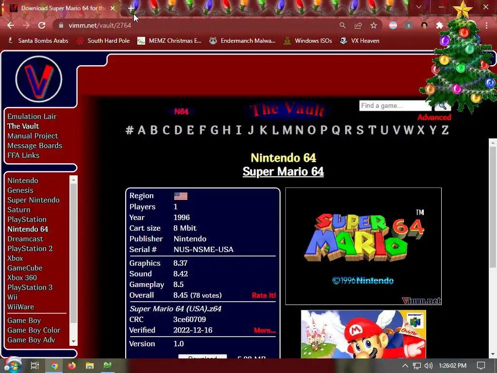Open the South Hard Pole bookmark

(103, 41)
